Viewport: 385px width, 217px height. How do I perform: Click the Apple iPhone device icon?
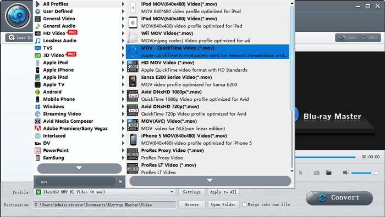point(37,70)
